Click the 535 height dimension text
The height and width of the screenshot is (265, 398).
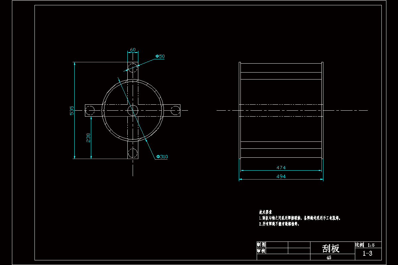tap(72, 111)
